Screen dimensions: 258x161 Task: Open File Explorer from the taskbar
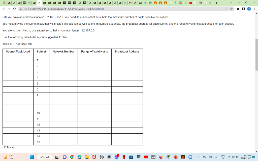86,157
